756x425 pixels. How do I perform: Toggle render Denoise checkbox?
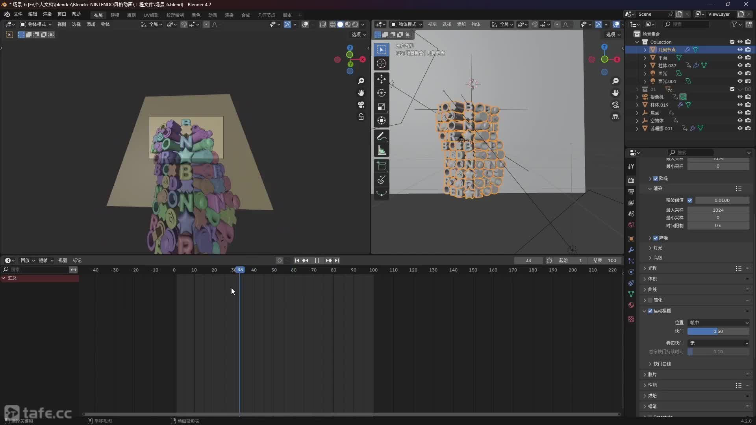pos(656,238)
